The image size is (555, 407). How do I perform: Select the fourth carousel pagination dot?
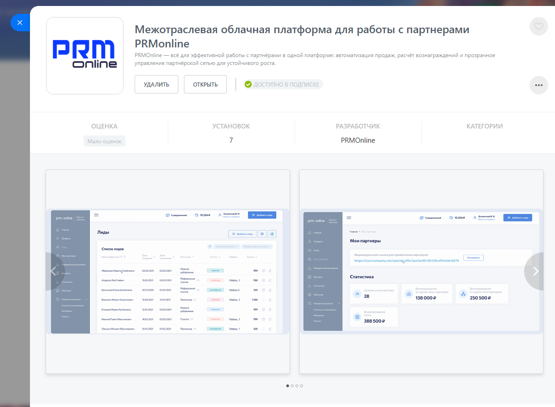301,386
